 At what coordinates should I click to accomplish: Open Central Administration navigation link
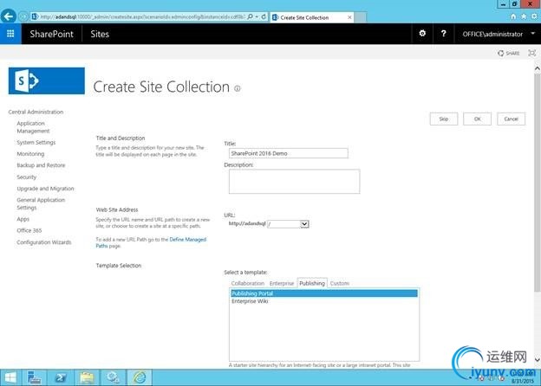point(36,112)
